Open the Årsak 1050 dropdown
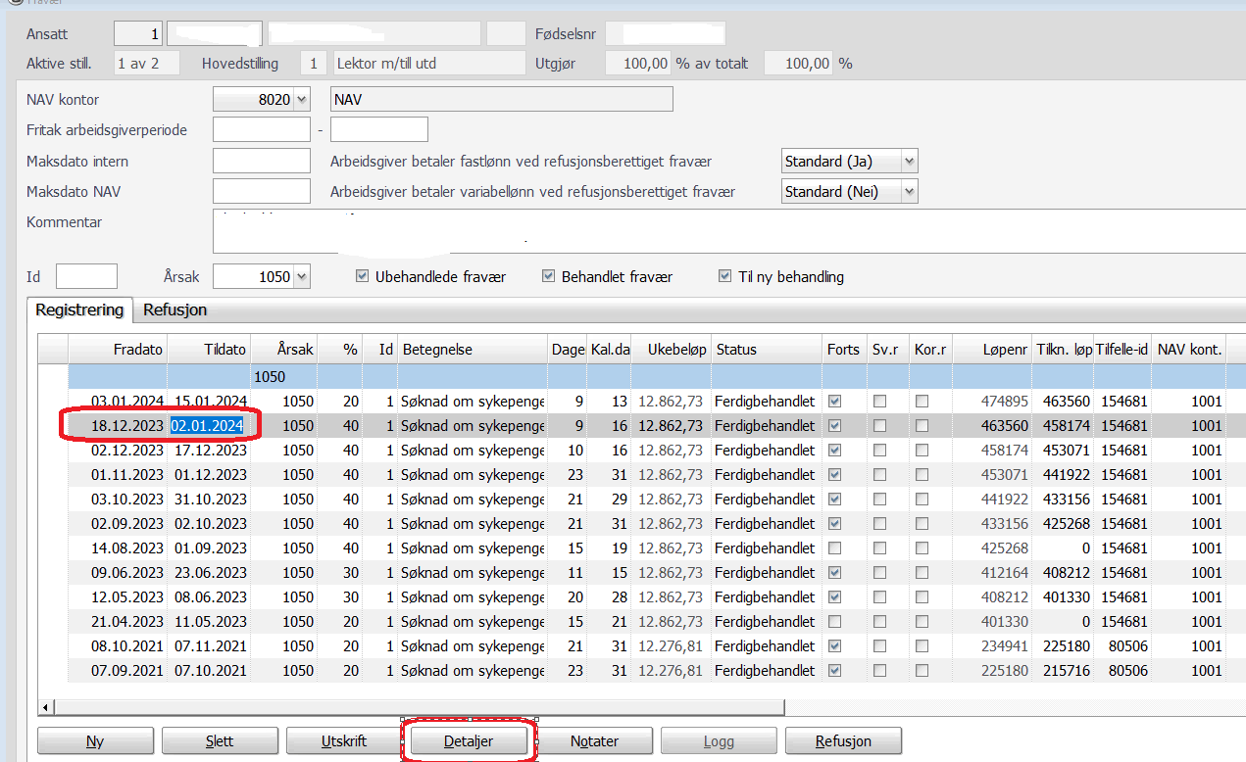The width and height of the screenshot is (1246, 762). [x=301, y=277]
